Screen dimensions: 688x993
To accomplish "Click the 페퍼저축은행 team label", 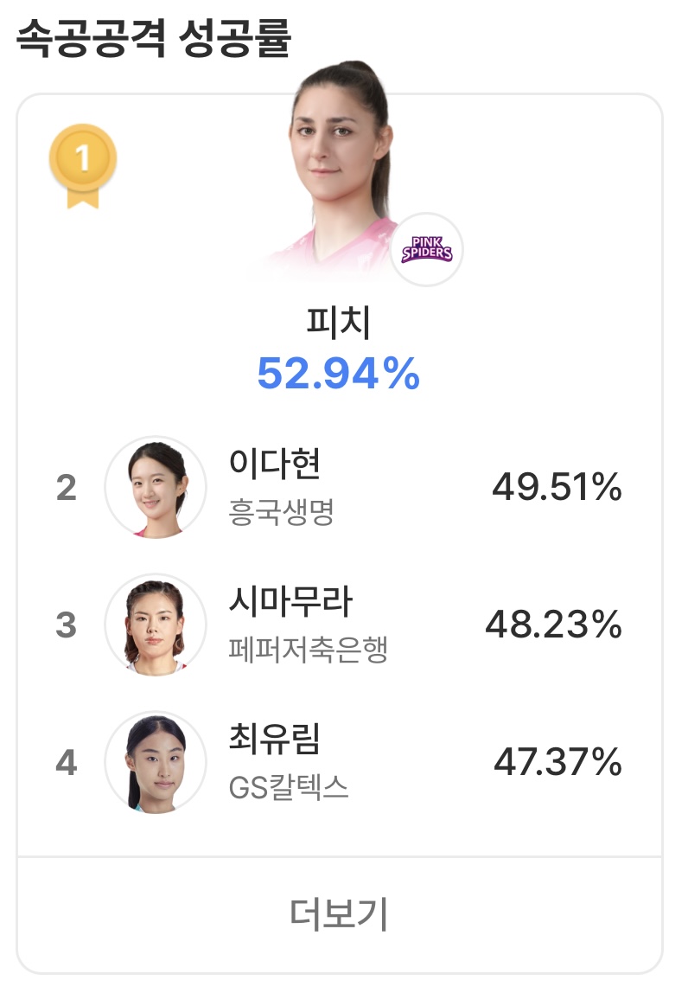I will tap(308, 650).
